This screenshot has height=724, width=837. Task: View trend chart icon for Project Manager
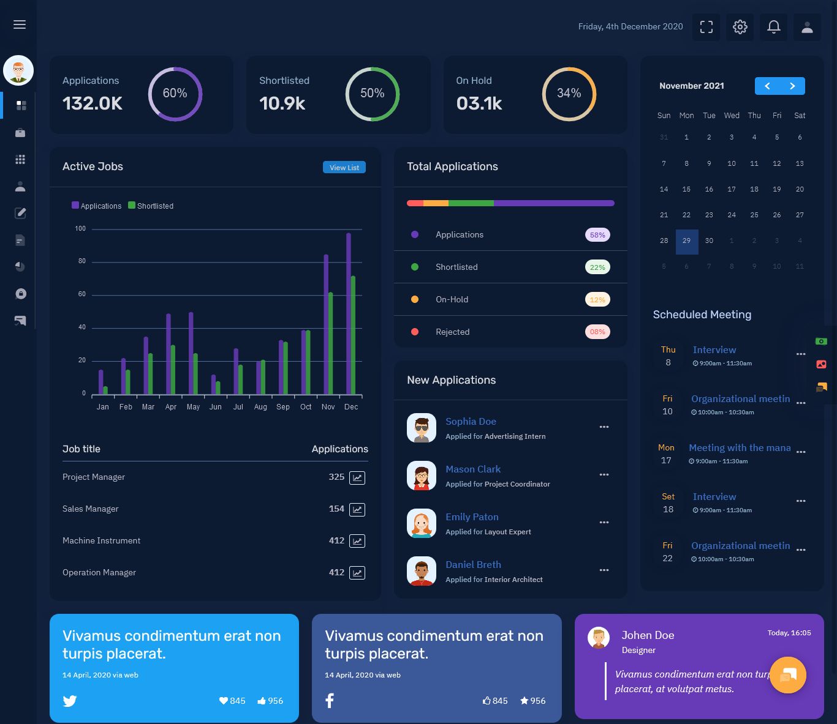[x=357, y=477]
